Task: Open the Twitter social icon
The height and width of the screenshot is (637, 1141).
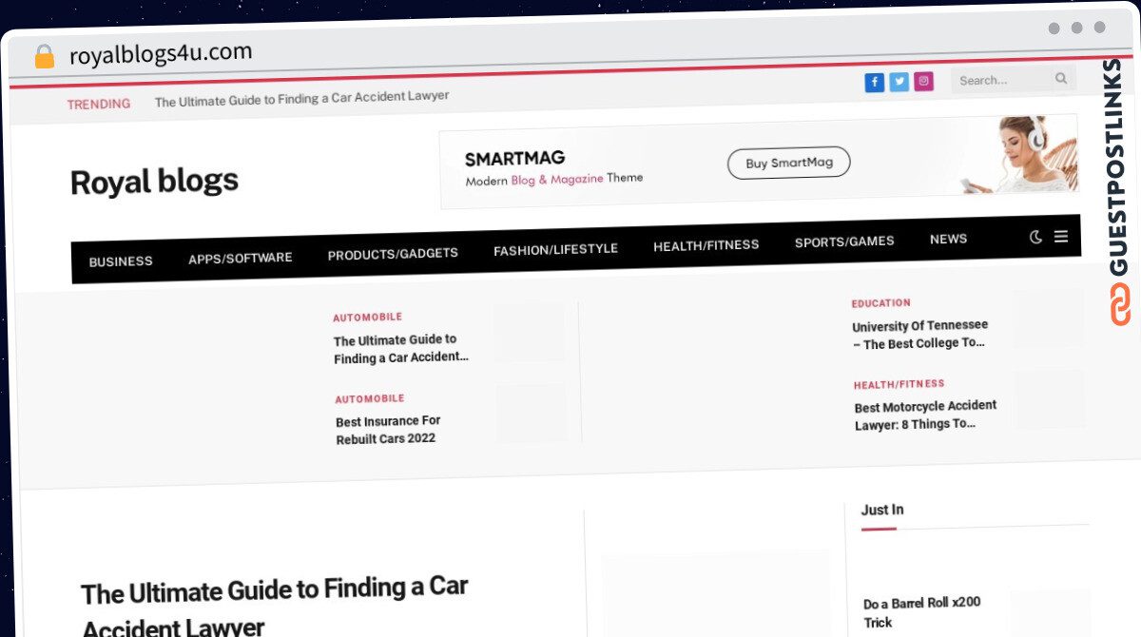Action: click(x=899, y=82)
